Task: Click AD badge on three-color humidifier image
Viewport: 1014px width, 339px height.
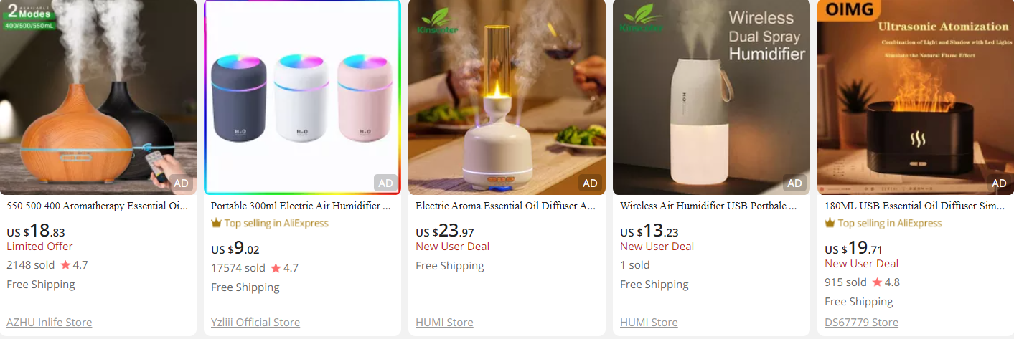Action: pos(385,183)
